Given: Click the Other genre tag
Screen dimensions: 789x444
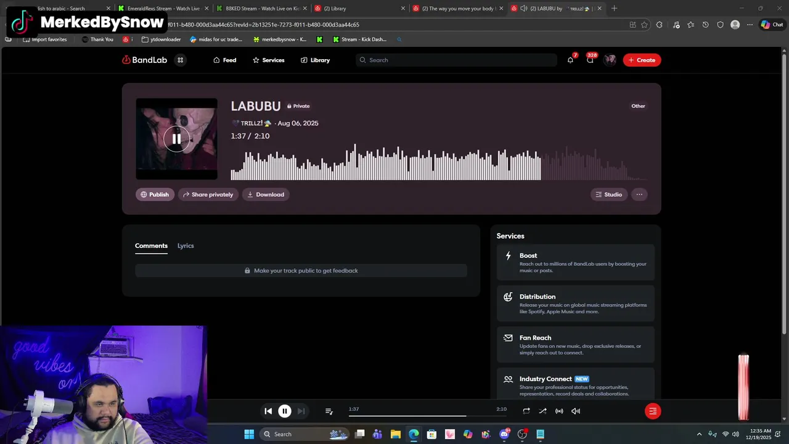Looking at the screenshot, I should [638, 106].
